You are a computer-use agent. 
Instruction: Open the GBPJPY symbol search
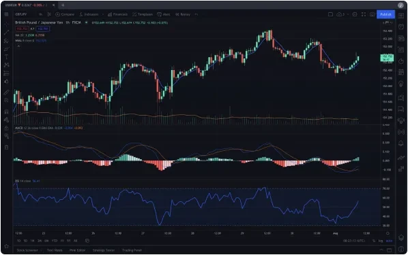[21, 14]
